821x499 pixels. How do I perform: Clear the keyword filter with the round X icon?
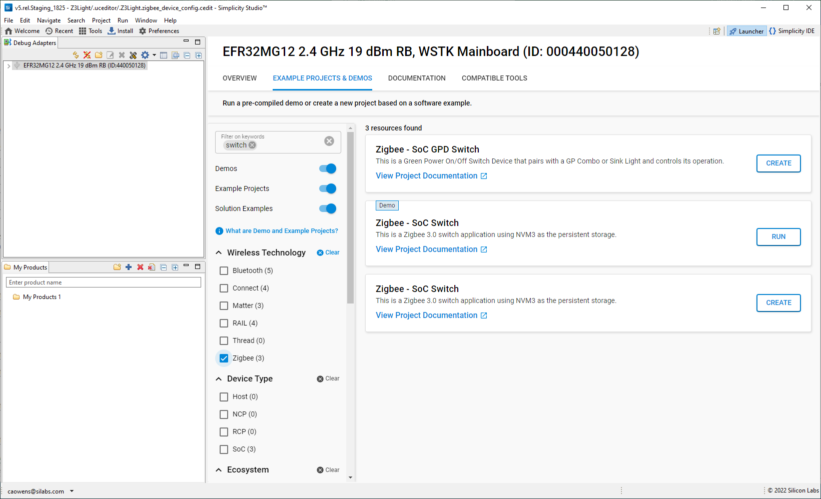click(329, 141)
